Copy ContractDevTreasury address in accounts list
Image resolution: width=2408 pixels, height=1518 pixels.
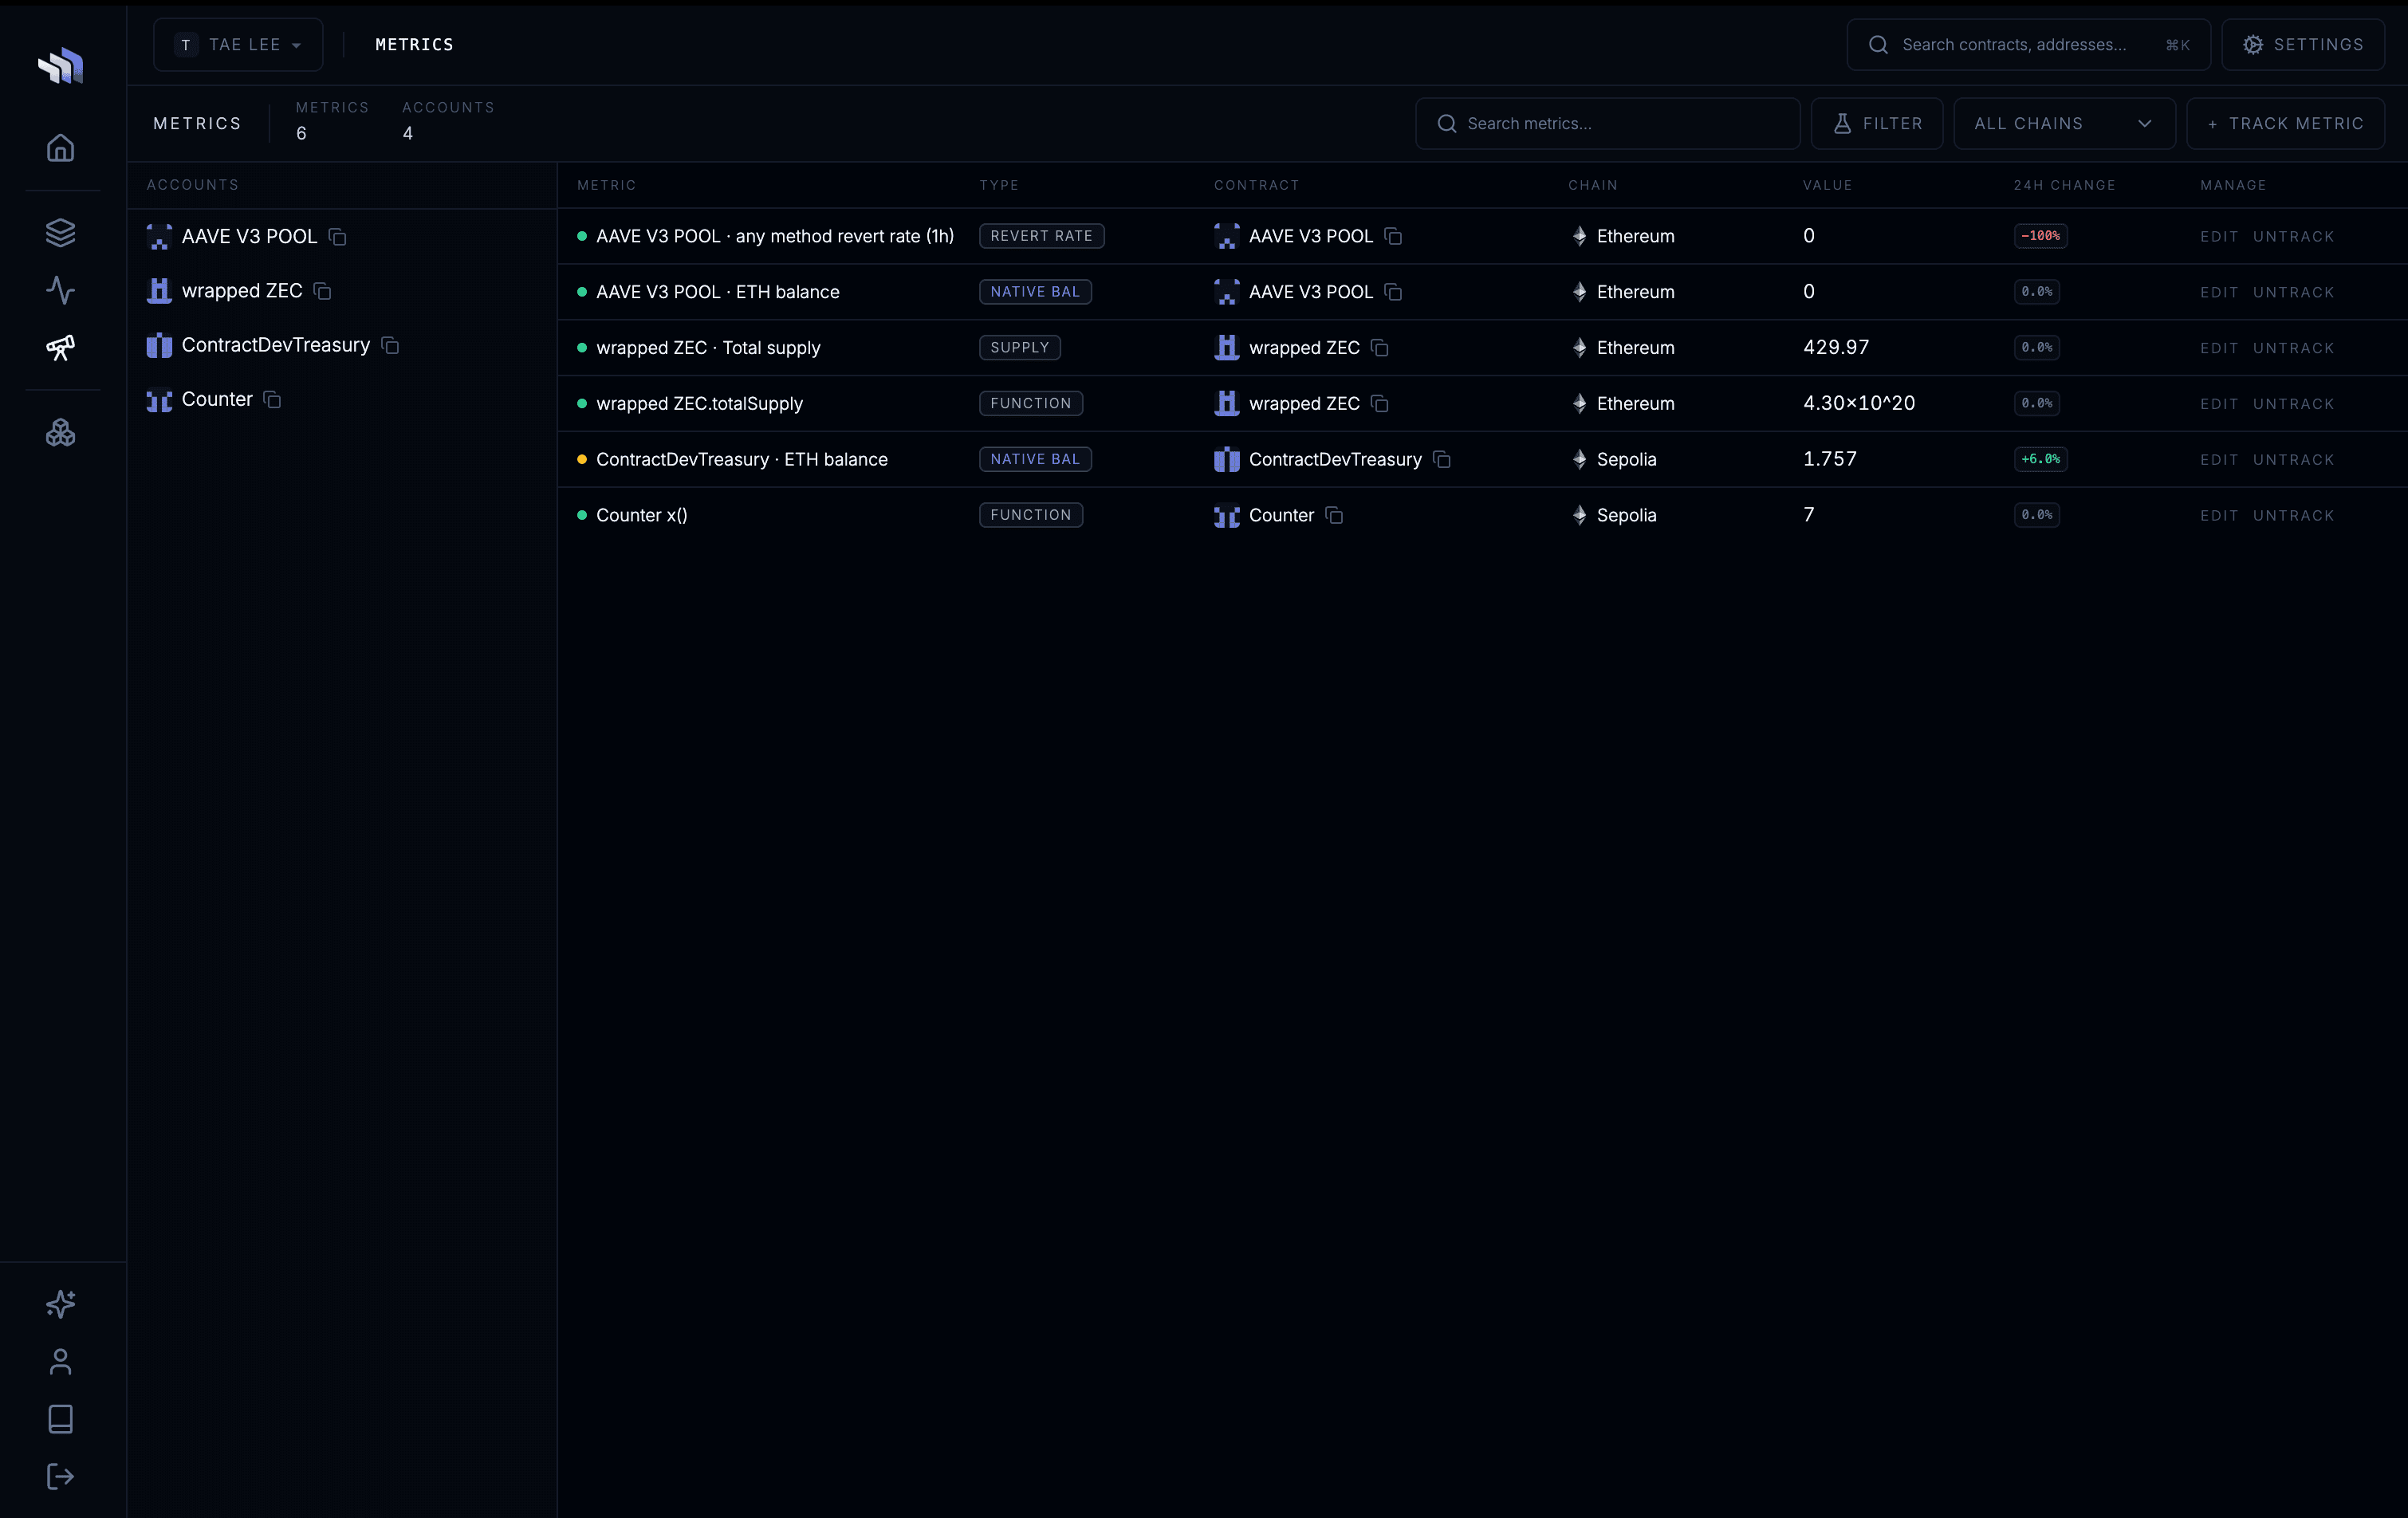pos(391,345)
